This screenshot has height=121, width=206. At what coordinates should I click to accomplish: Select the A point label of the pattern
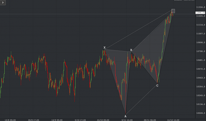(x=126, y=116)
